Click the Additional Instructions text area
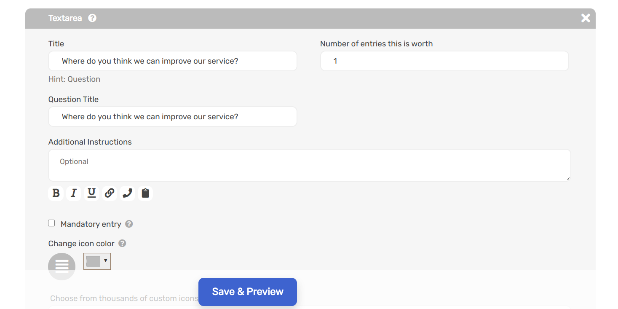618x309 pixels. click(309, 165)
